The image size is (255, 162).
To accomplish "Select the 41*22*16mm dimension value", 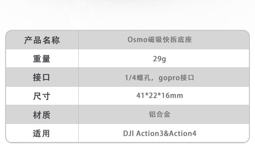I will [x=159, y=96].
